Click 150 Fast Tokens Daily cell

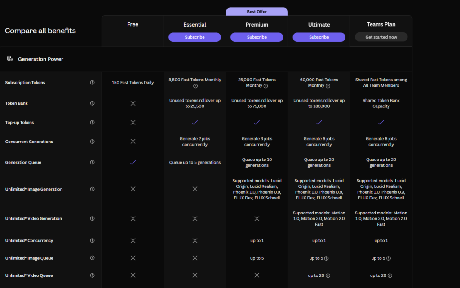point(133,83)
